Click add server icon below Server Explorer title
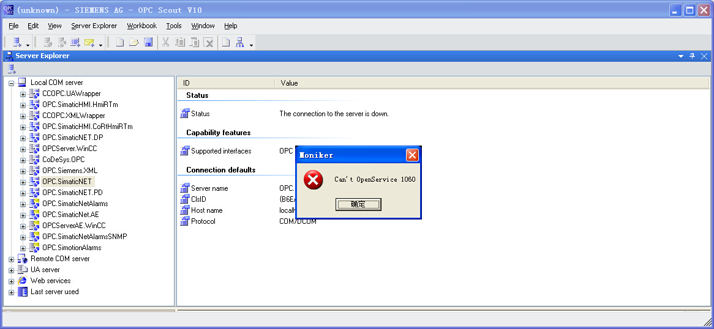This screenshot has height=329, width=714. (12, 69)
